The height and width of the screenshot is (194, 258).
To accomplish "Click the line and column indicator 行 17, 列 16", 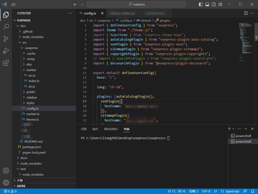I will click(x=177, y=191).
